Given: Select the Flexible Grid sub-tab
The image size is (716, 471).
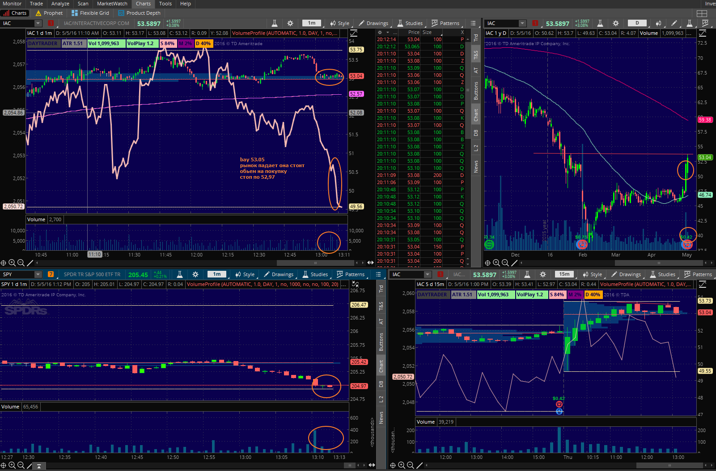Looking at the screenshot, I should click(x=90, y=13).
